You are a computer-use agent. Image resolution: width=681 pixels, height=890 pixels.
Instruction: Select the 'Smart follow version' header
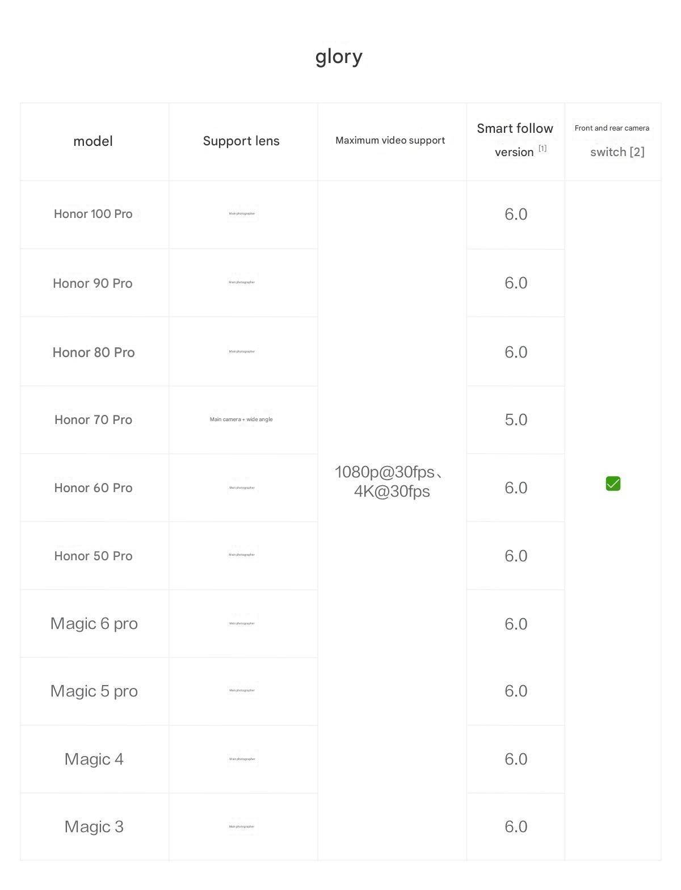click(x=515, y=140)
